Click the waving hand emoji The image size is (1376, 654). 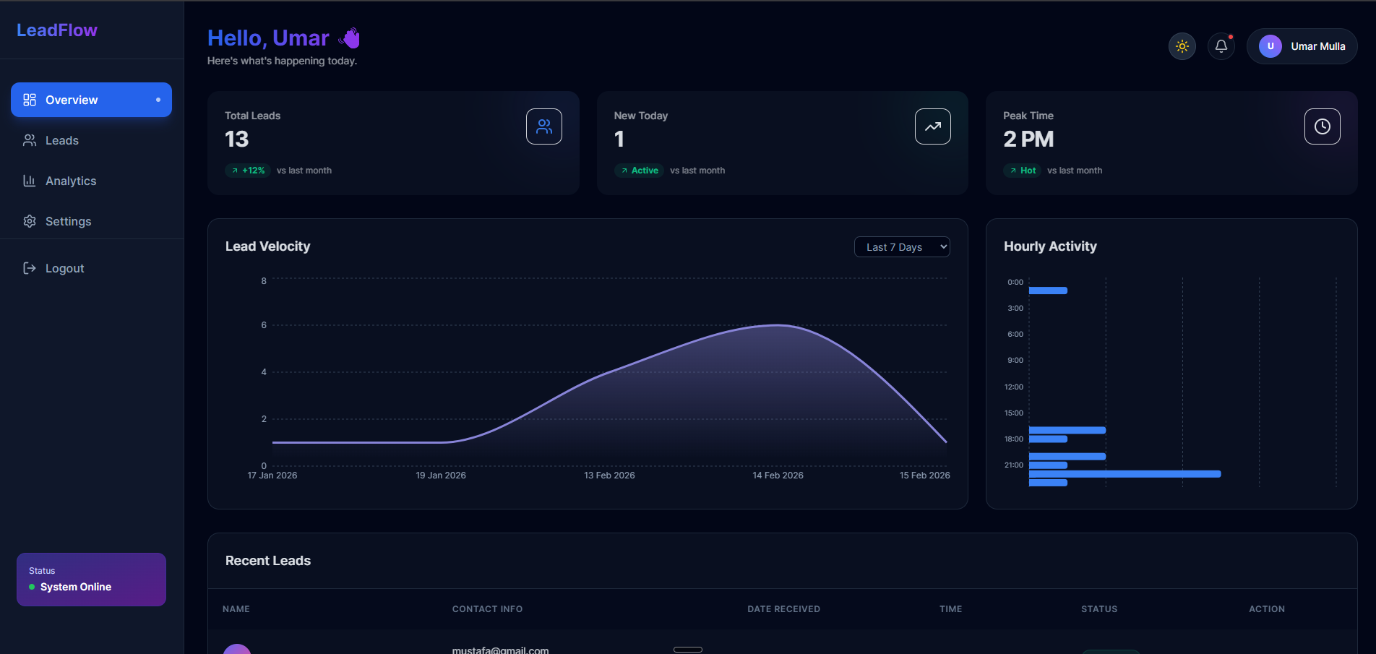point(350,38)
